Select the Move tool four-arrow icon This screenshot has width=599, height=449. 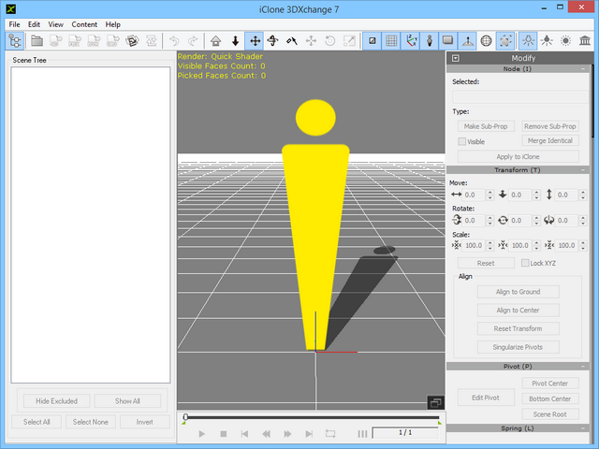pos(254,41)
